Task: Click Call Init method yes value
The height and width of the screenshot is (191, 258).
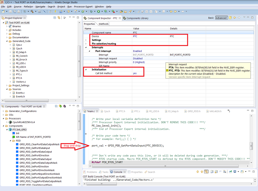Action: [x=135, y=73]
